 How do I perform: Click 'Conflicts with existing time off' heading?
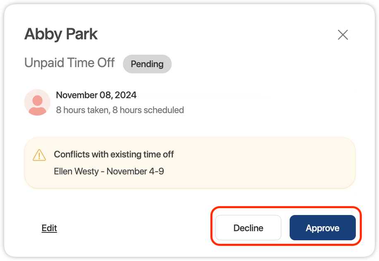pos(114,155)
